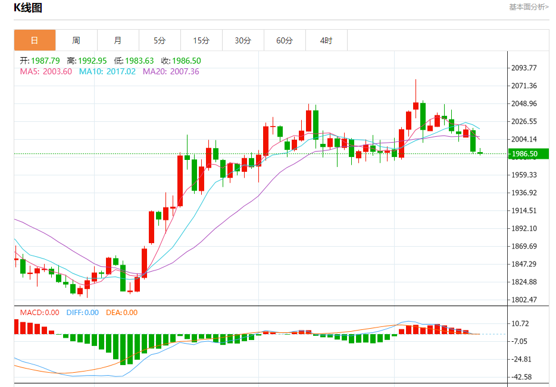Click the 1869.69 price axis label

coord(524,246)
